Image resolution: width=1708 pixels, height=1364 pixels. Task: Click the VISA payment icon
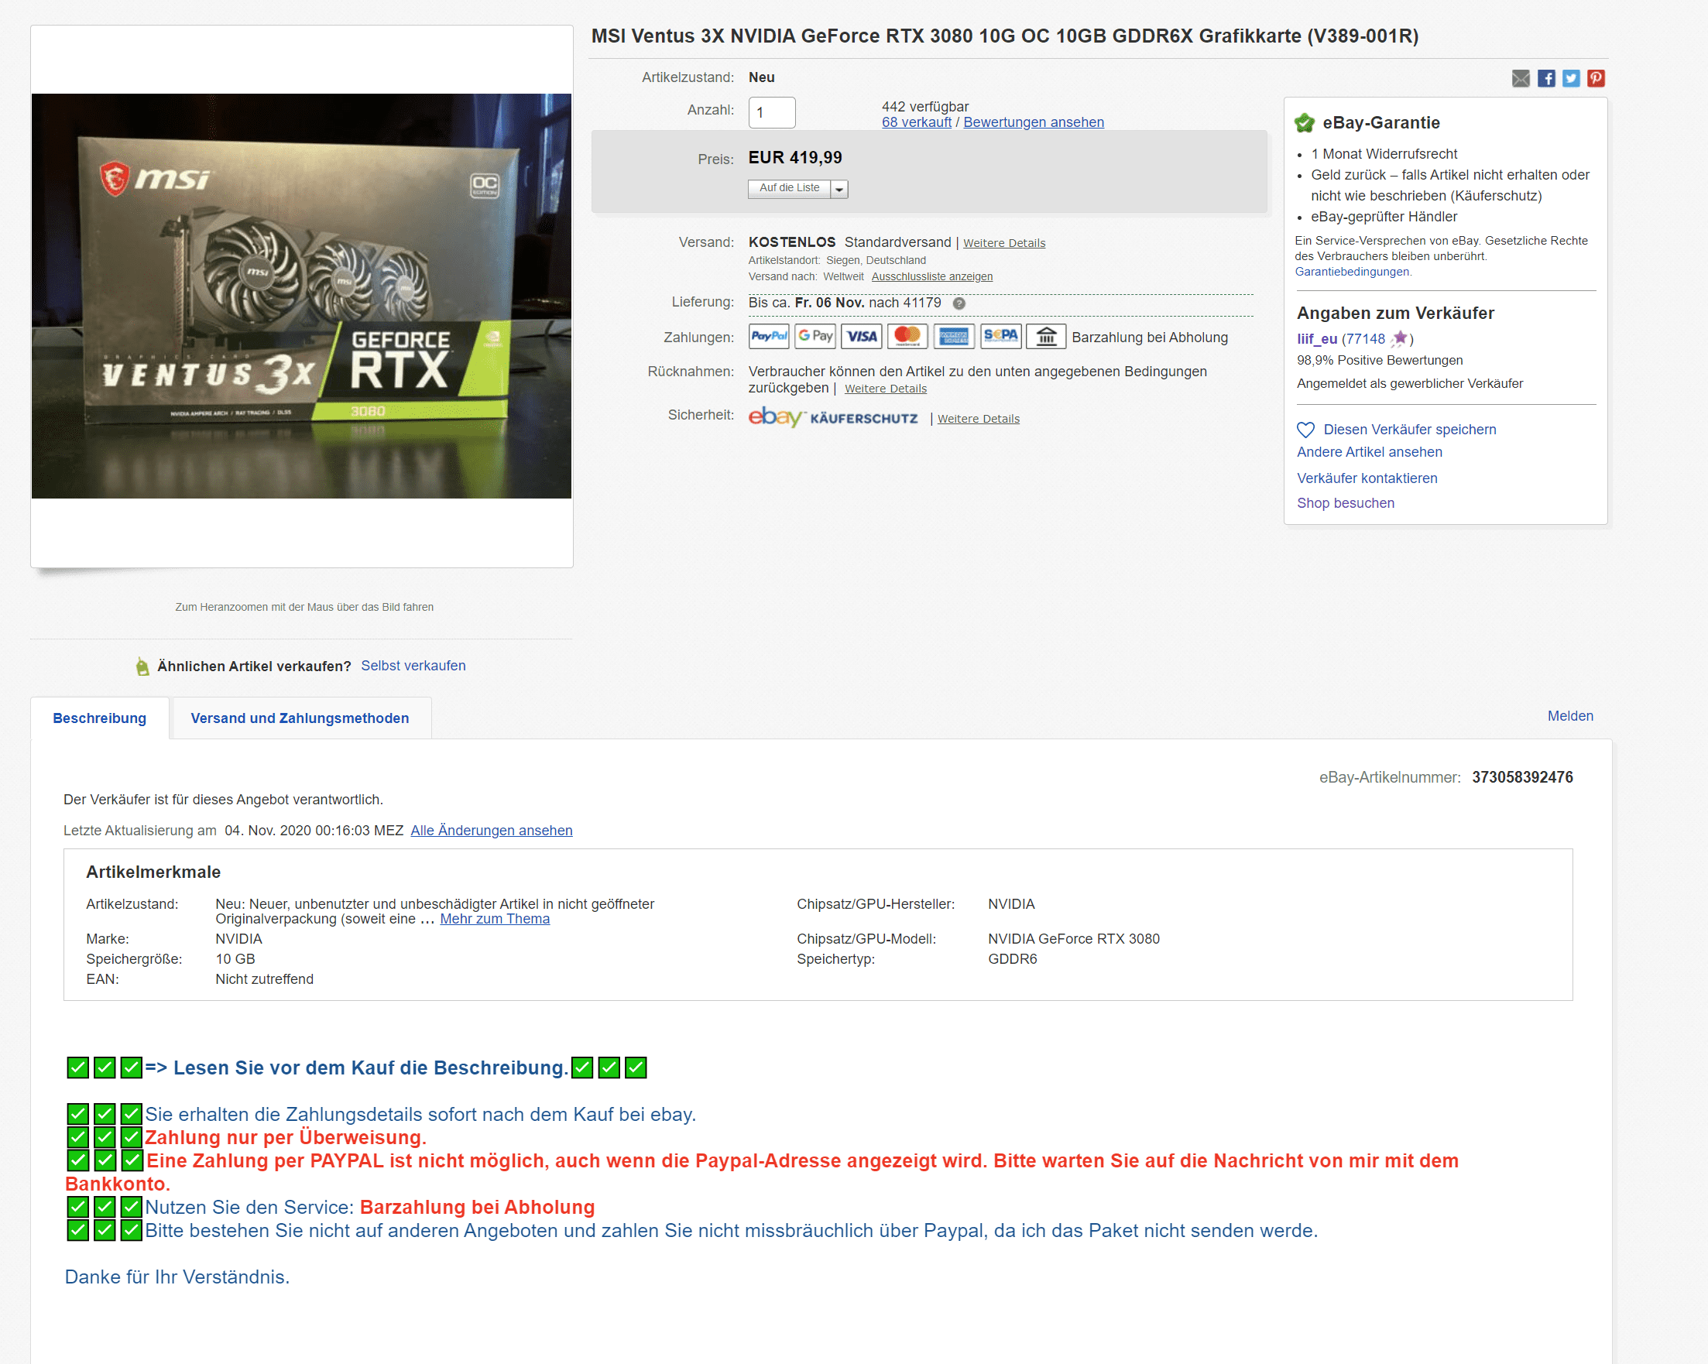coord(861,337)
